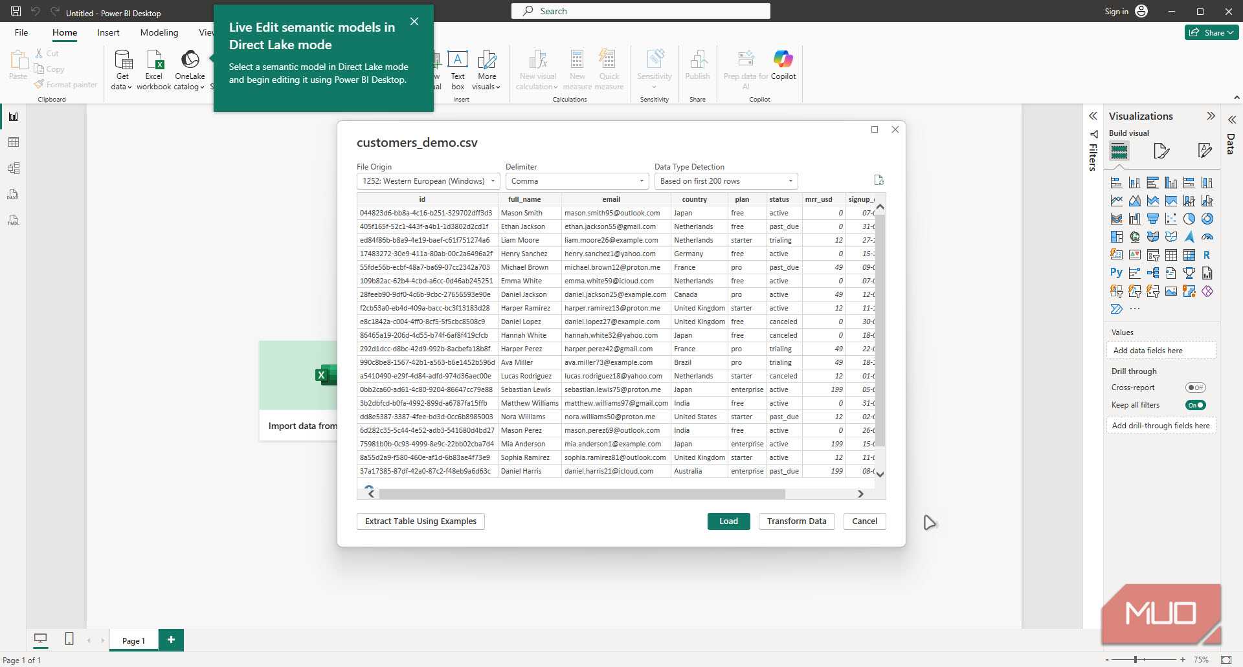This screenshot has height=667, width=1243.
Task: Click the email column header
Action: (x=611, y=199)
